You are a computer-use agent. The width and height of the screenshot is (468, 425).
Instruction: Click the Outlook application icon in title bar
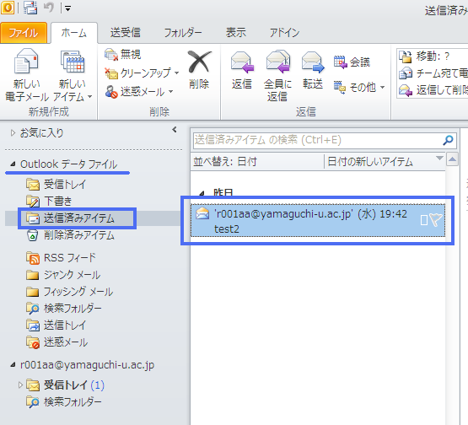tap(7, 8)
